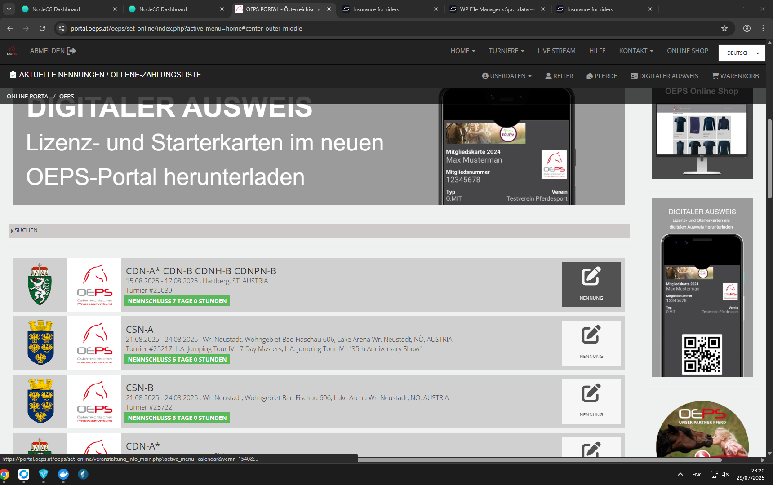The height and width of the screenshot is (485, 773).
Task: Open Chrome profile icon
Action: [x=747, y=28]
